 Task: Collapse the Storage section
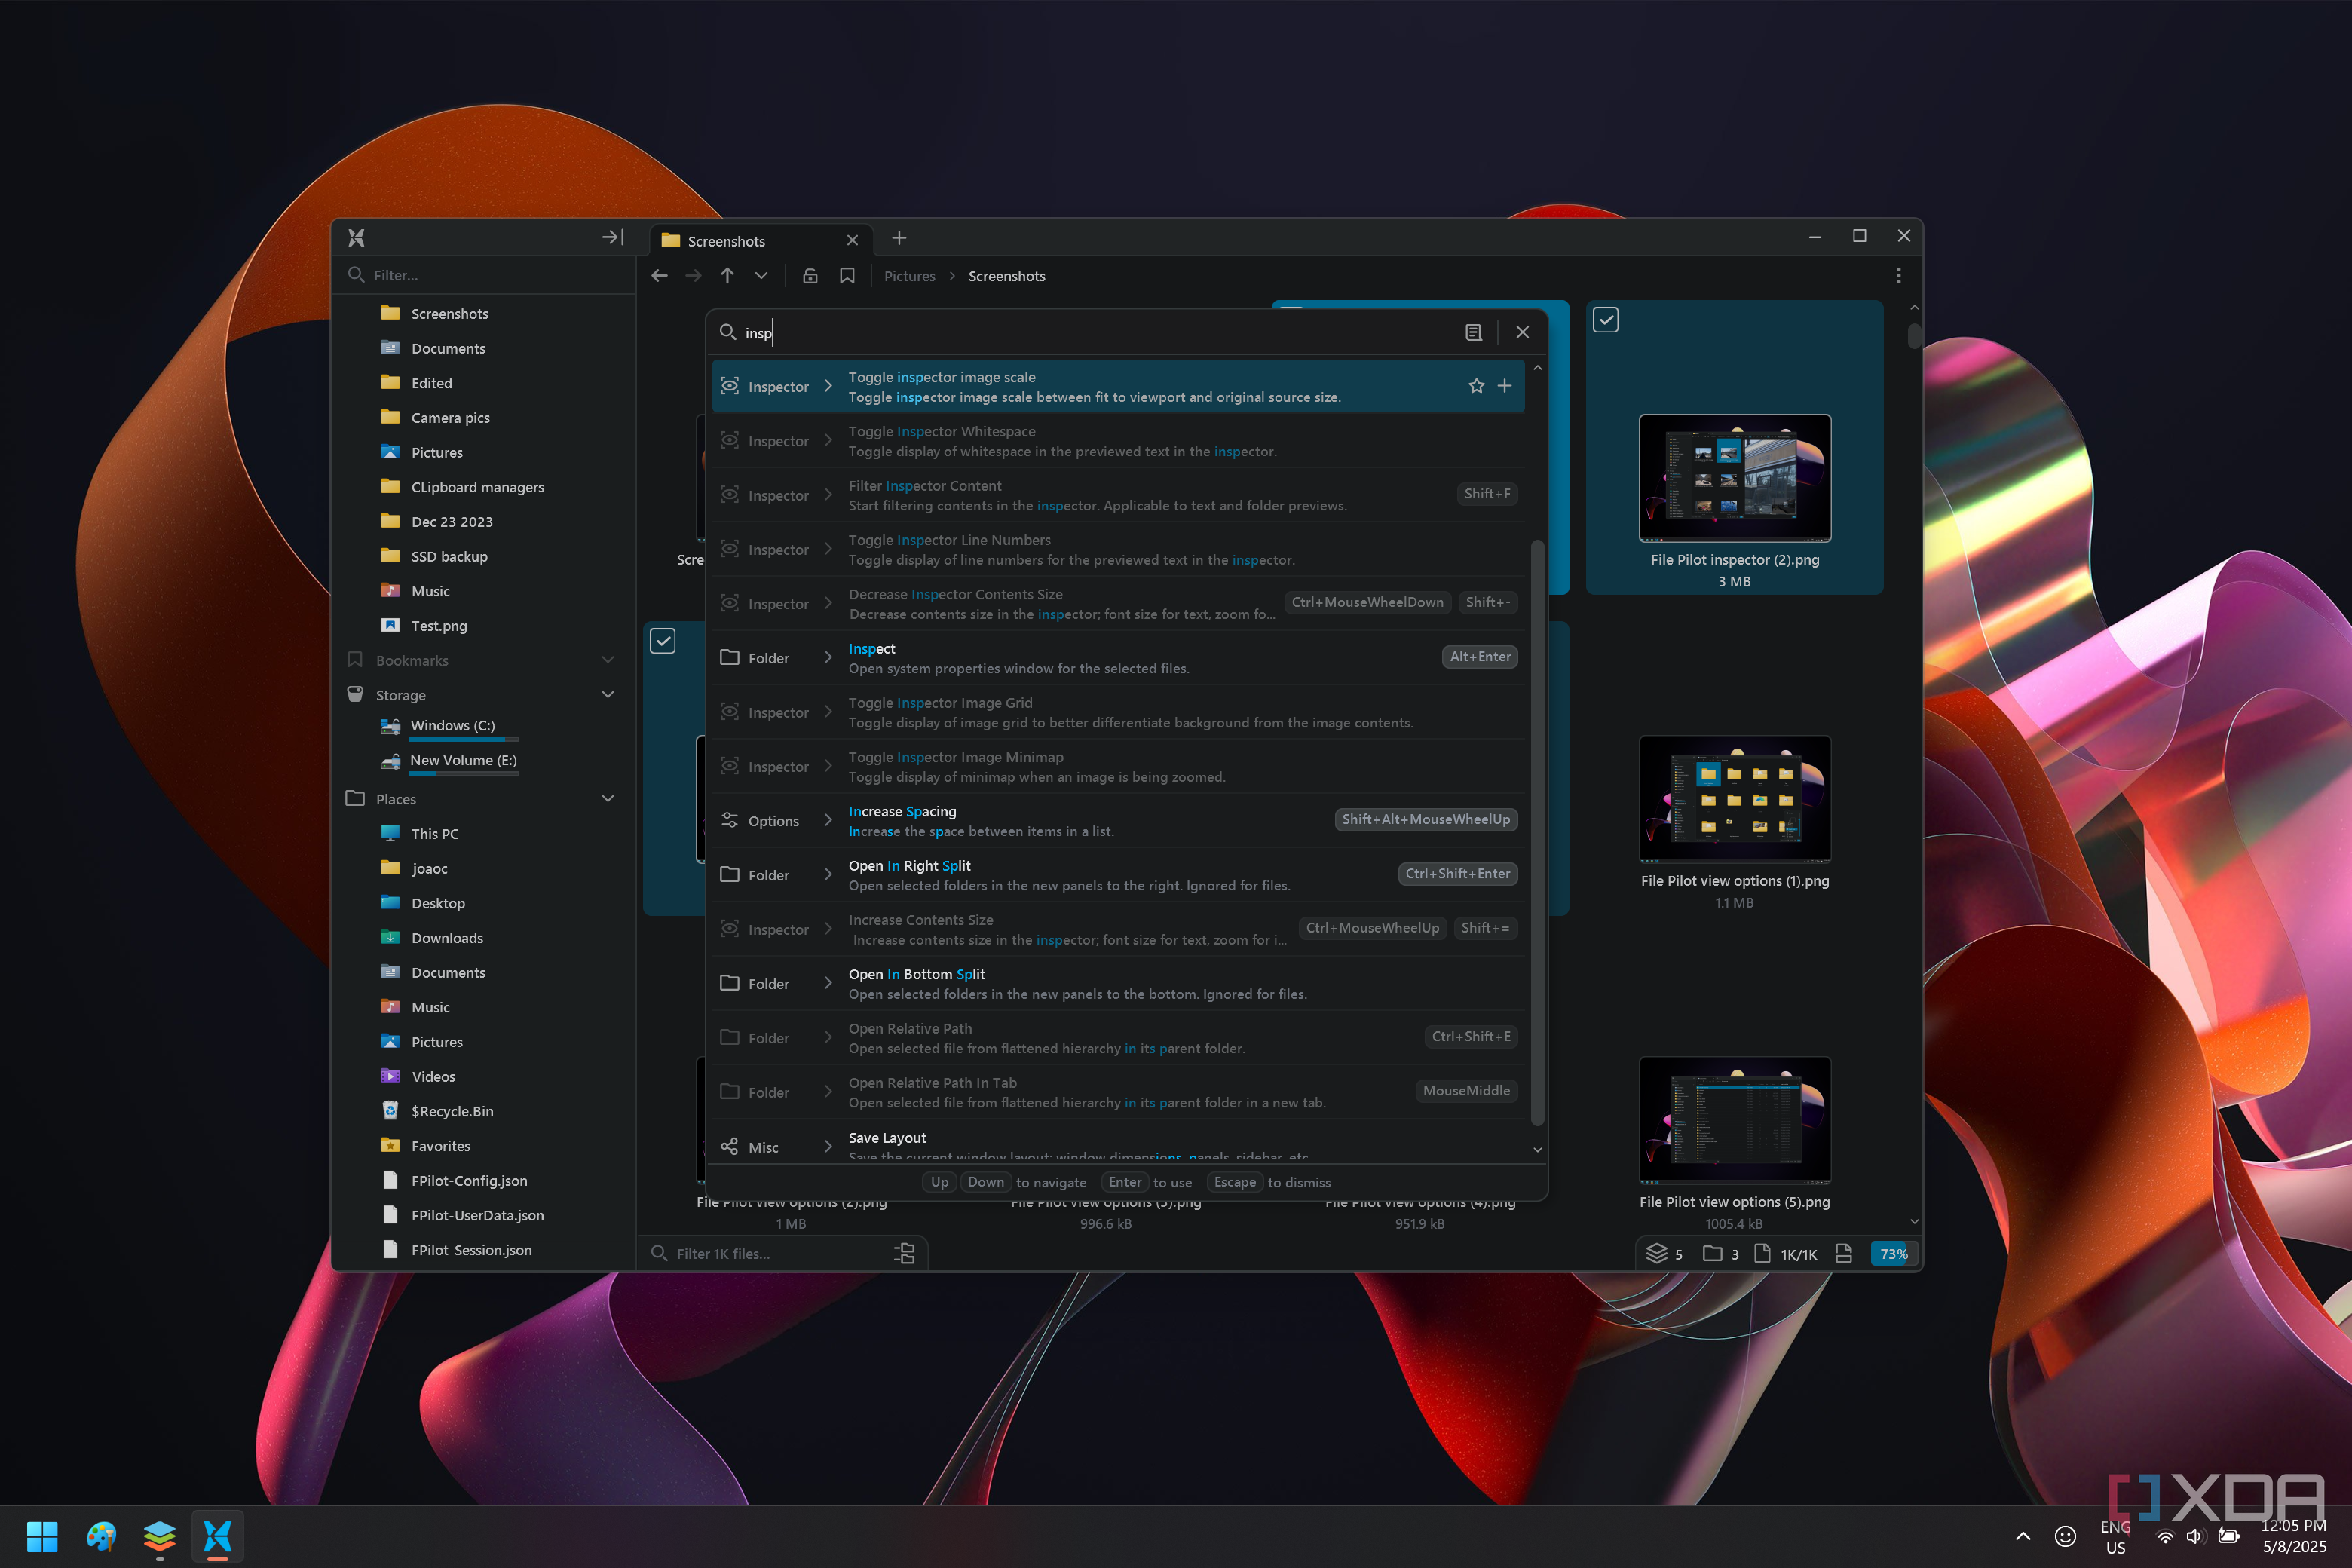(607, 695)
